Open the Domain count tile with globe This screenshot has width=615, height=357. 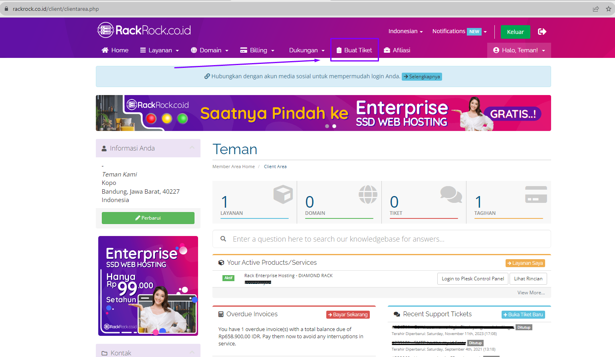(339, 202)
